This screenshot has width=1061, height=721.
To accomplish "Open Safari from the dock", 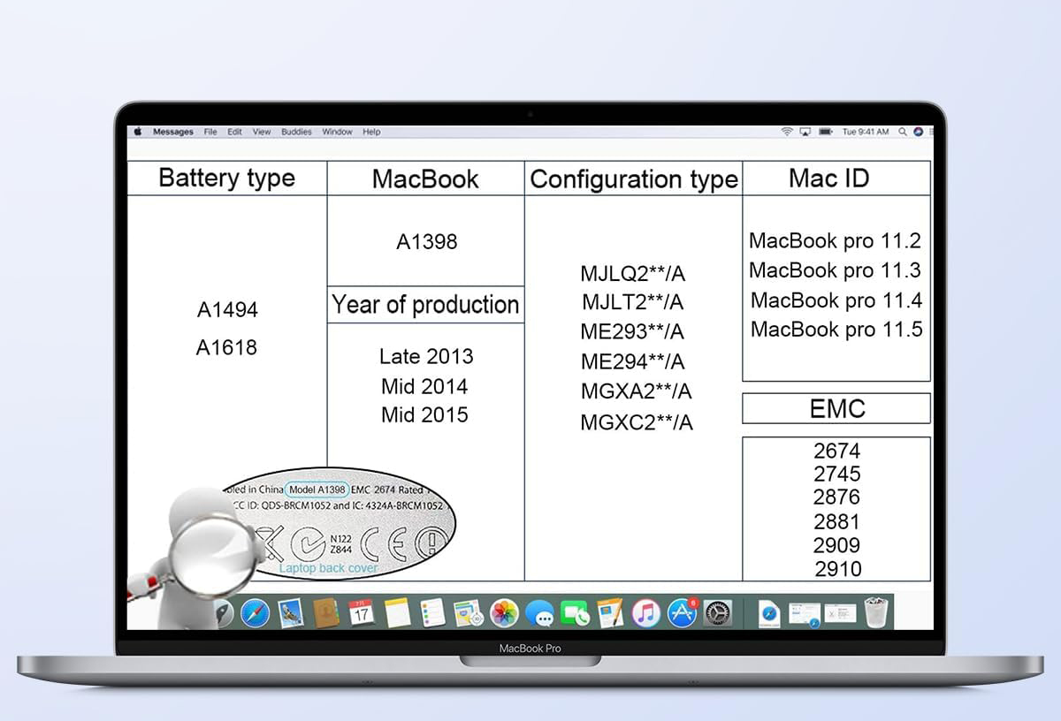I will click(x=255, y=612).
